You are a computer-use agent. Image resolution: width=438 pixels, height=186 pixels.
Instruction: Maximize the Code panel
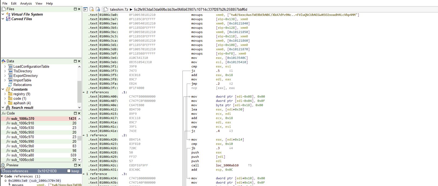[75, 113]
